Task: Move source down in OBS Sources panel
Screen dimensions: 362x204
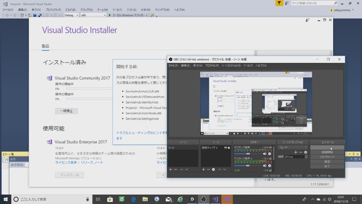Action: pos(225,169)
